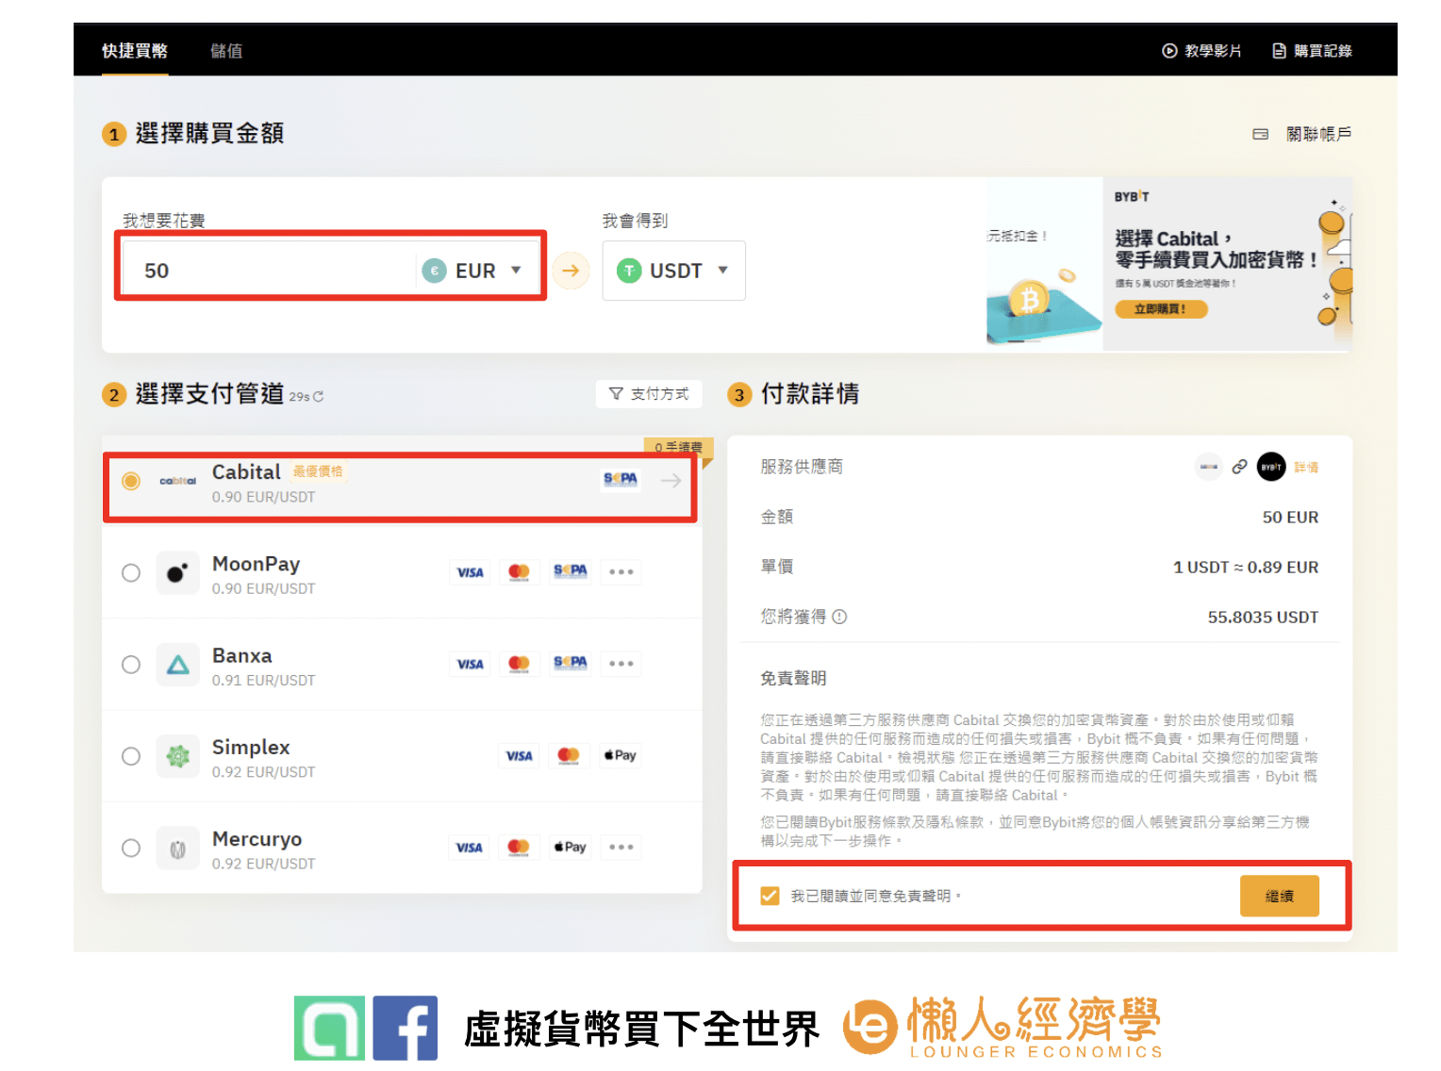The image size is (1441, 1071).
Task: Click the Apple Pay icon in Mercuryo row
Action: (x=571, y=847)
